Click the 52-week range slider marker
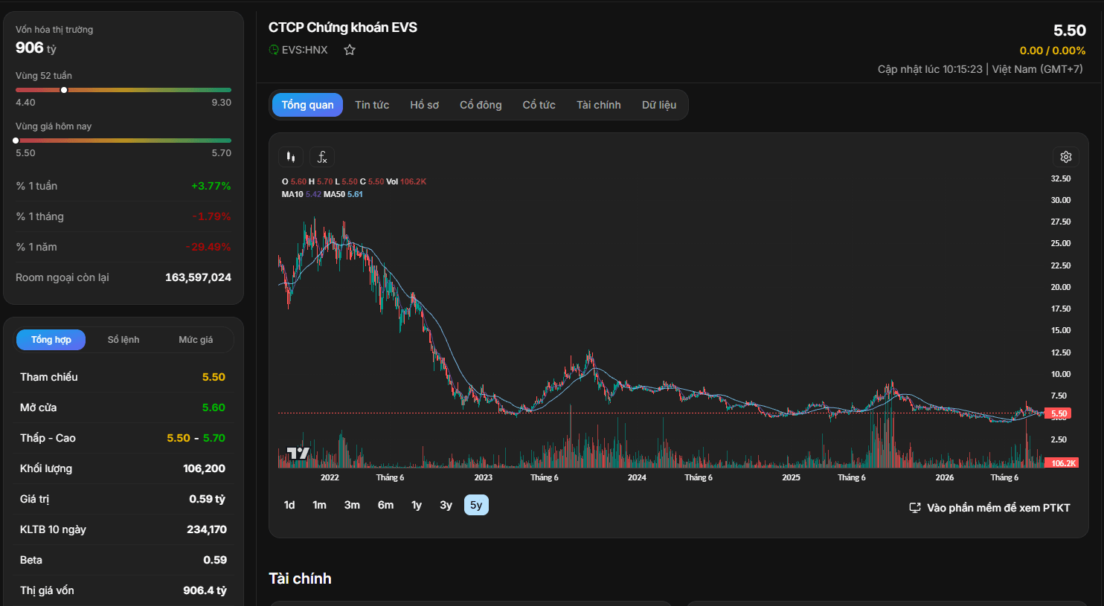 (x=64, y=90)
